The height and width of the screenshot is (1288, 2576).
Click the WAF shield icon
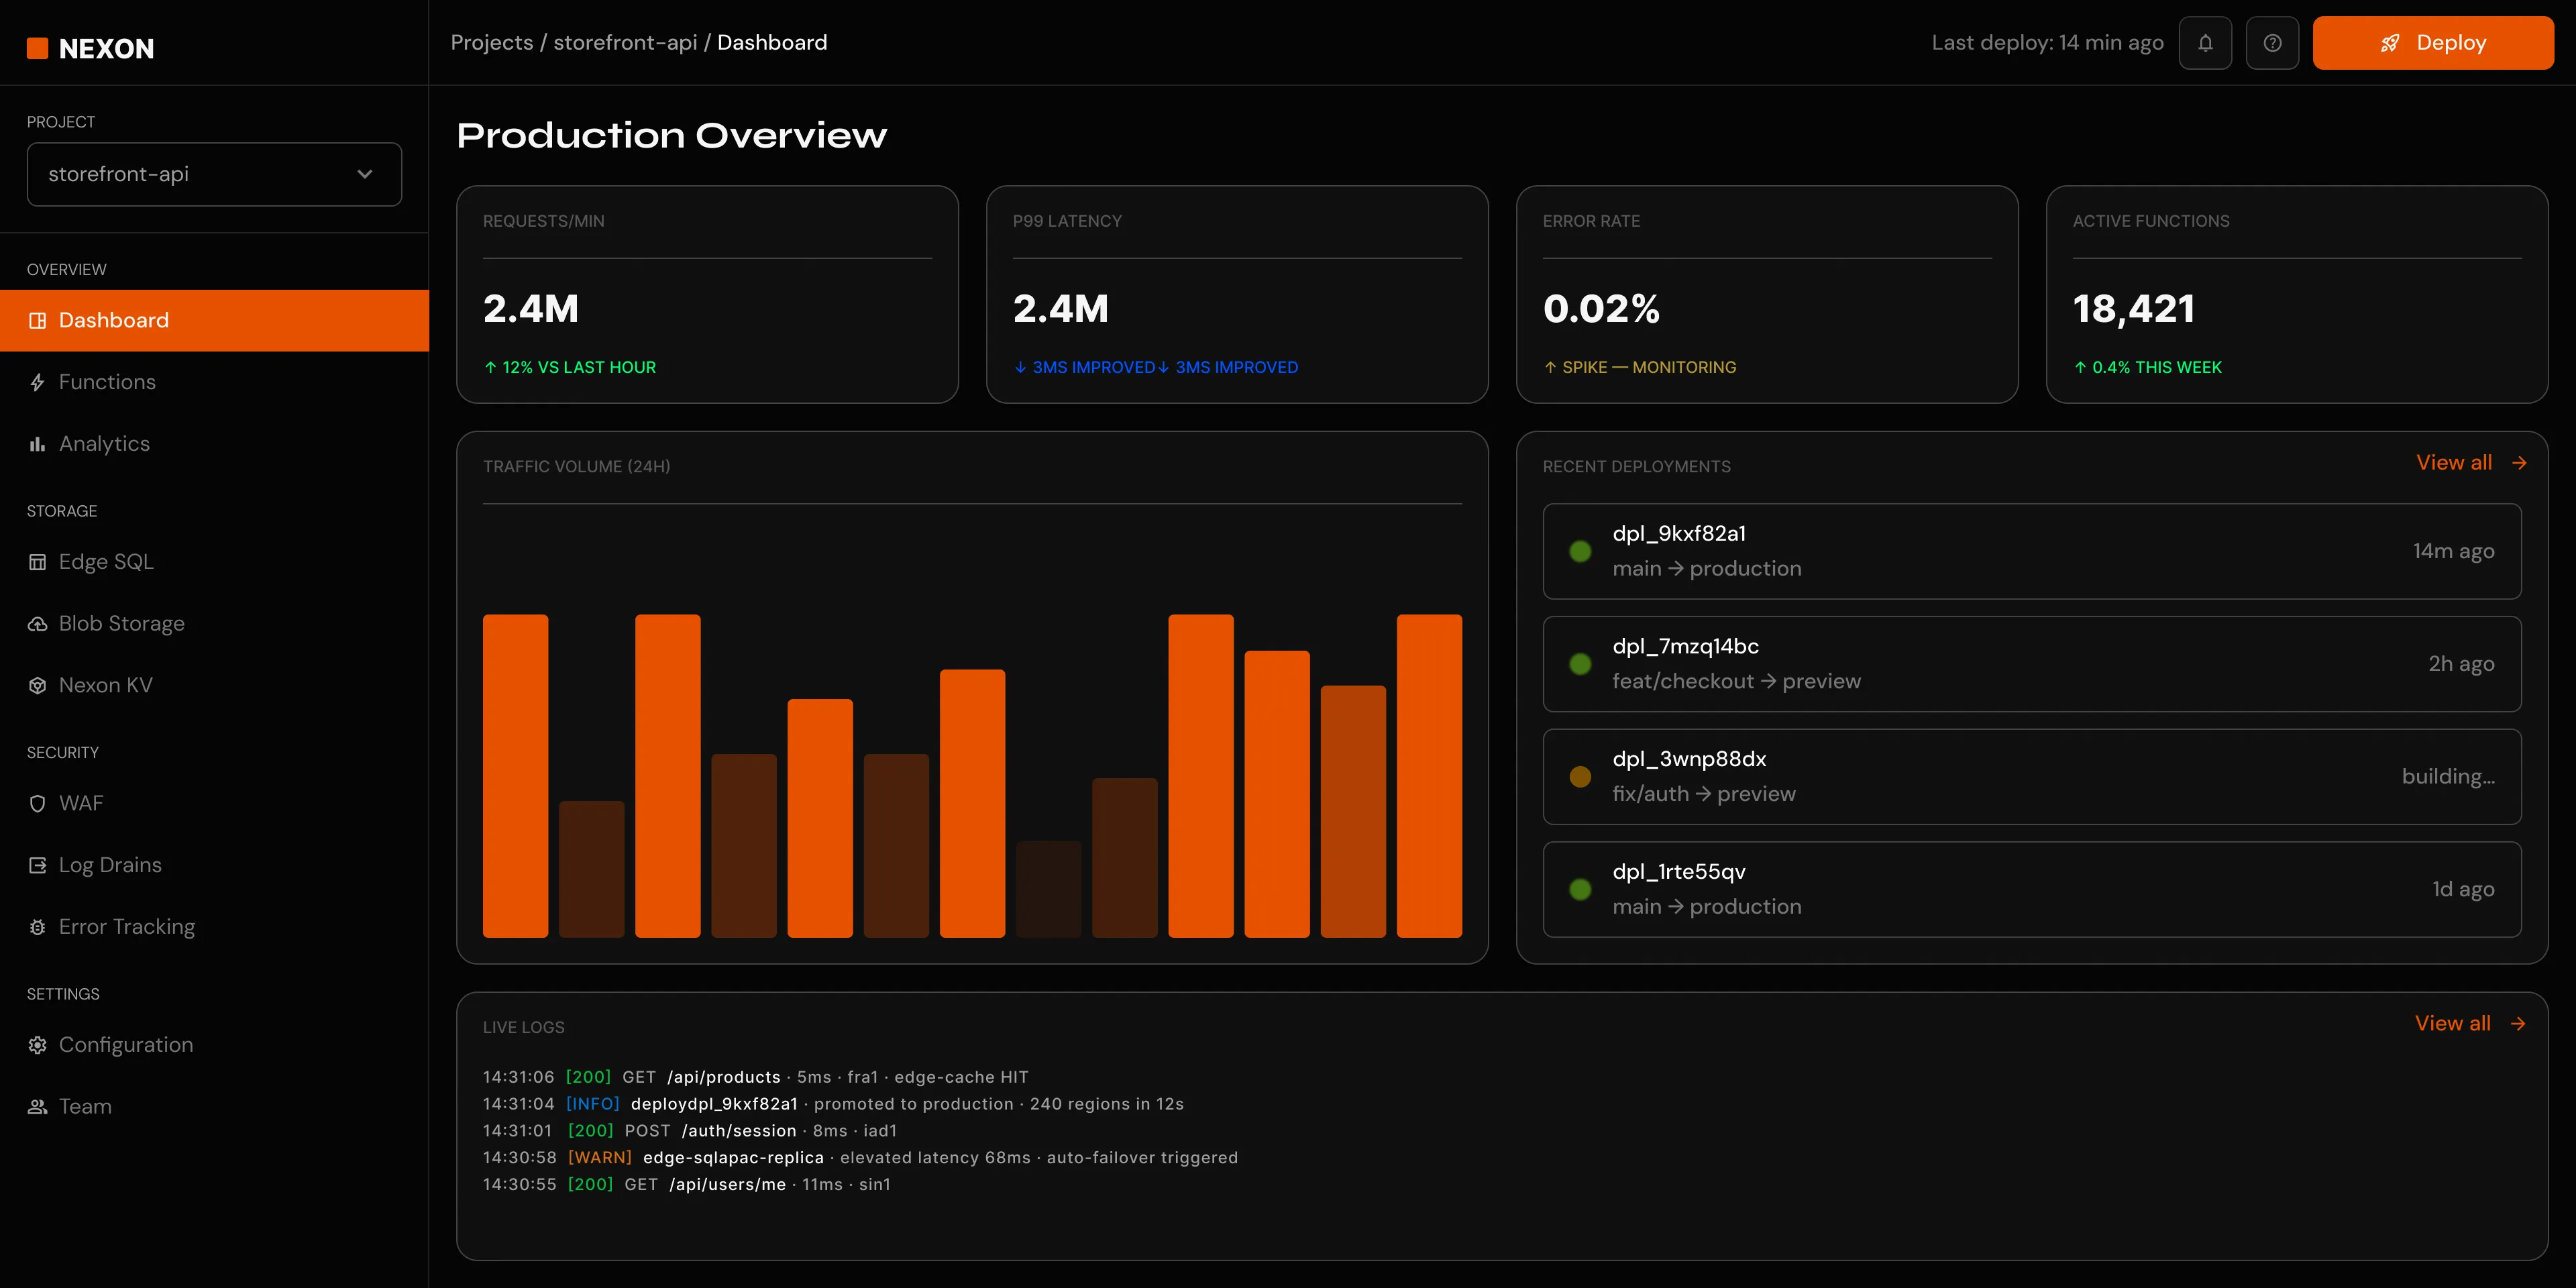[37, 804]
